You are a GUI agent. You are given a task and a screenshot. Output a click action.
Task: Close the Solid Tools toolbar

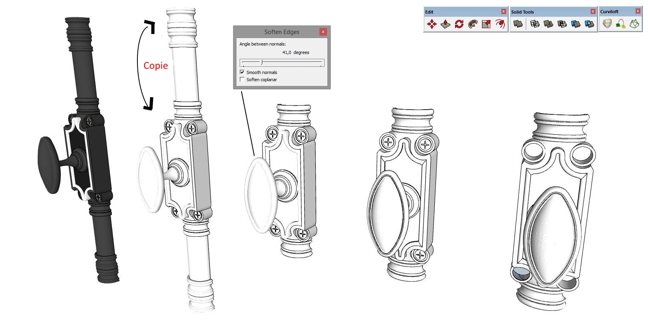(x=593, y=12)
